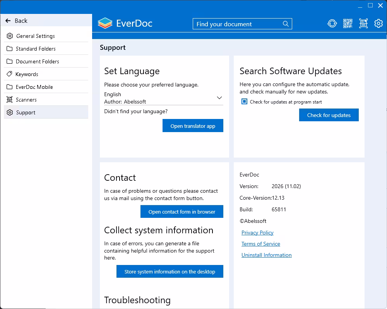Click the Support page heading

point(113,48)
